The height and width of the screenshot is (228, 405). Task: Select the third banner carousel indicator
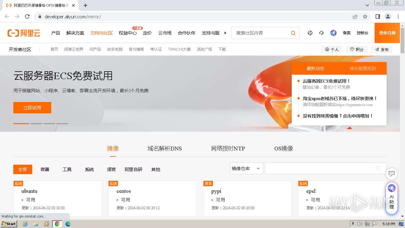point(49,123)
